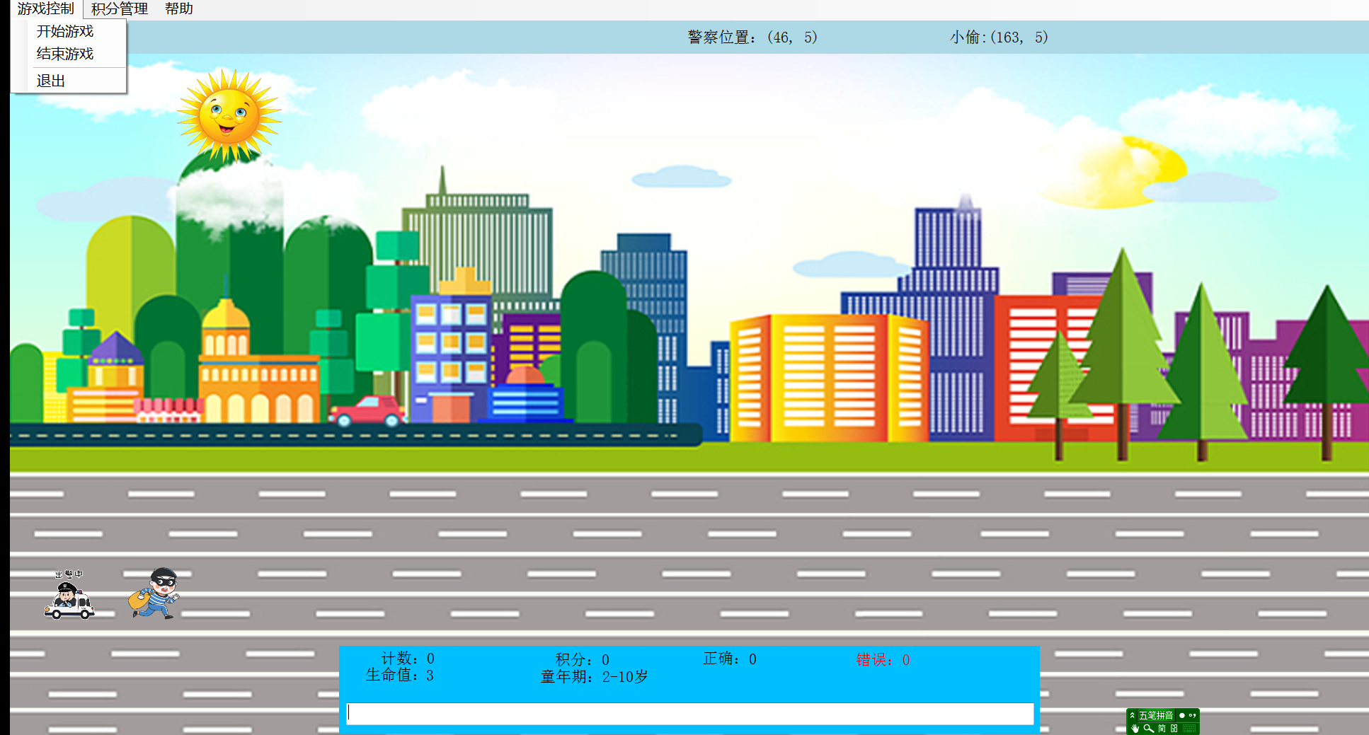Click the 积分: 0 score label
Screen dimensions: 1369x735
coord(582,659)
